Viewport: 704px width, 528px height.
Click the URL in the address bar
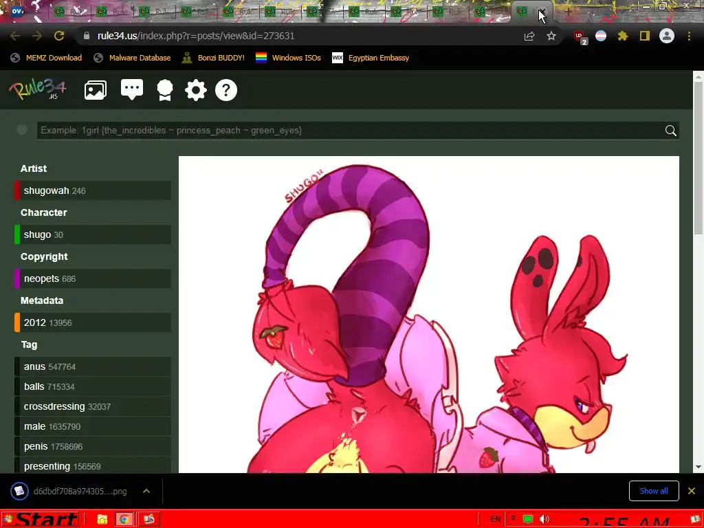pyautogui.click(x=196, y=36)
